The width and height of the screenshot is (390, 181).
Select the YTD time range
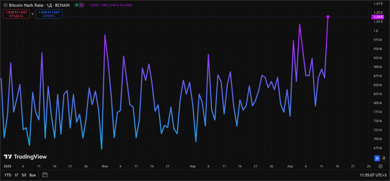[x=8, y=175]
